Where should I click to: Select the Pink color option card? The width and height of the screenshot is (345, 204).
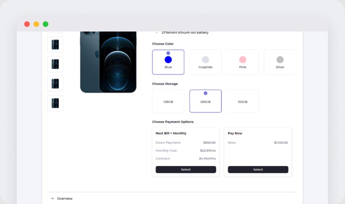(x=243, y=62)
